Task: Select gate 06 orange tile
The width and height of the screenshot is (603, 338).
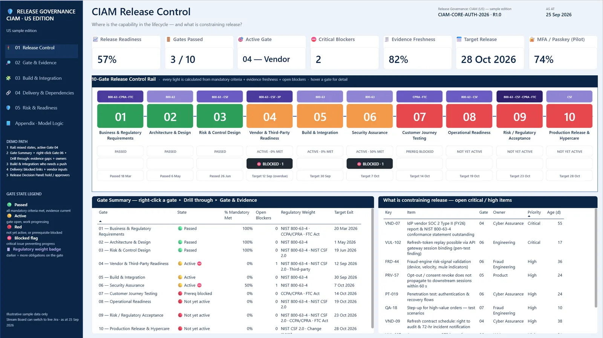Action: click(370, 116)
